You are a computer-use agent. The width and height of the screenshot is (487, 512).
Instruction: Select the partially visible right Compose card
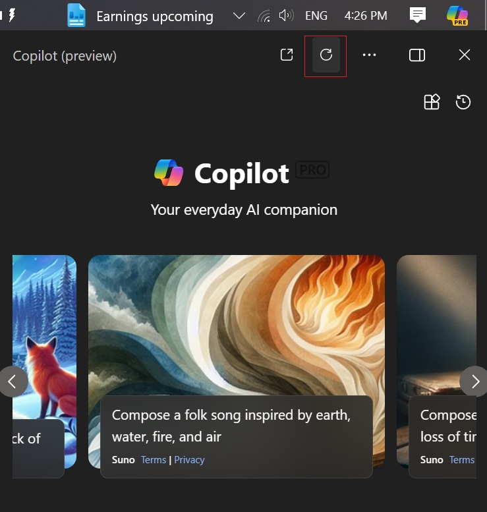pyautogui.click(x=436, y=366)
